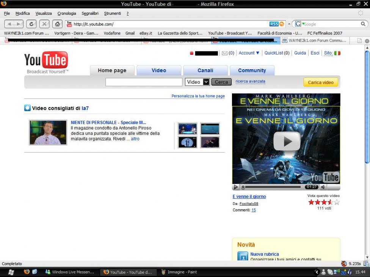
Task: Open the E venne il giorno video link
Action: pos(249,196)
